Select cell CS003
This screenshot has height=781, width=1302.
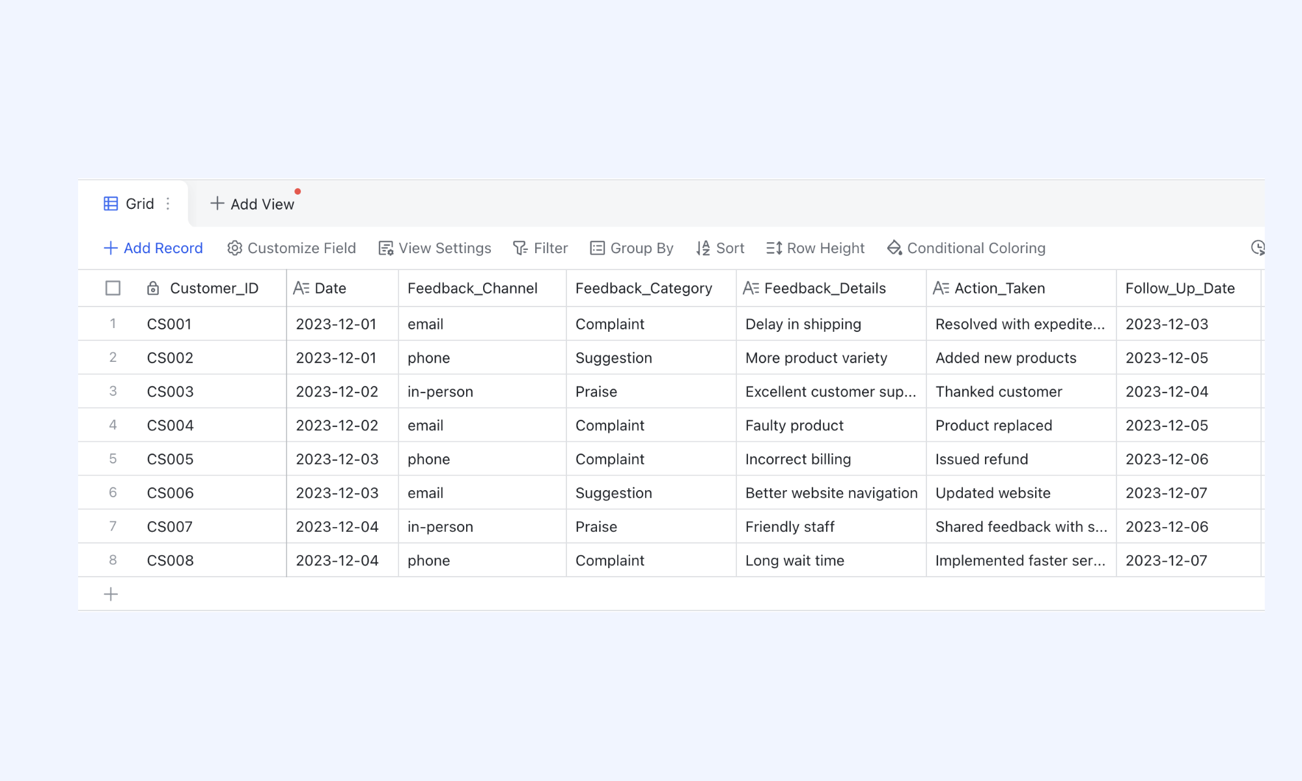click(x=212, y=391)
